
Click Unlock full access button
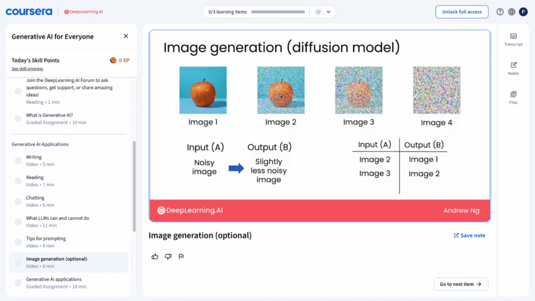[462, 12]
